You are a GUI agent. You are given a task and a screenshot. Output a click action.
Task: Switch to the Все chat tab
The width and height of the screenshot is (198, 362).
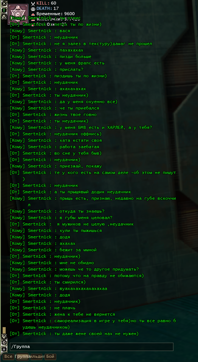click(x=8, y=357)
